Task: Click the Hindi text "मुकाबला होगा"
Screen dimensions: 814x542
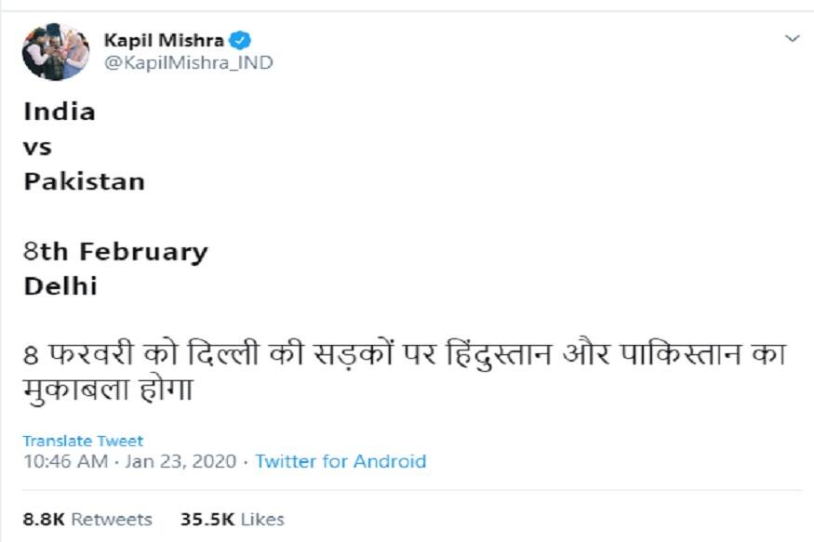Action: (x=108, y=390)
